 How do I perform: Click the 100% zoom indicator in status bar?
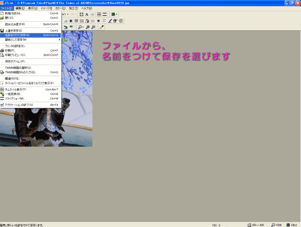tap(276, 225)
